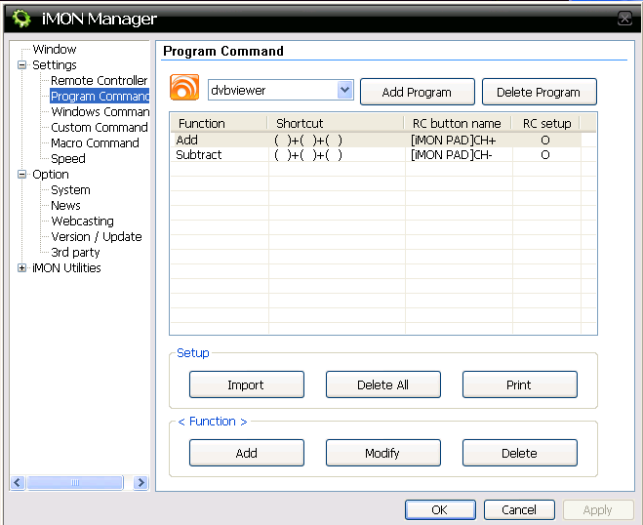Collapse the Option tree node
The image size is (643, 525).
click(21, 175)
